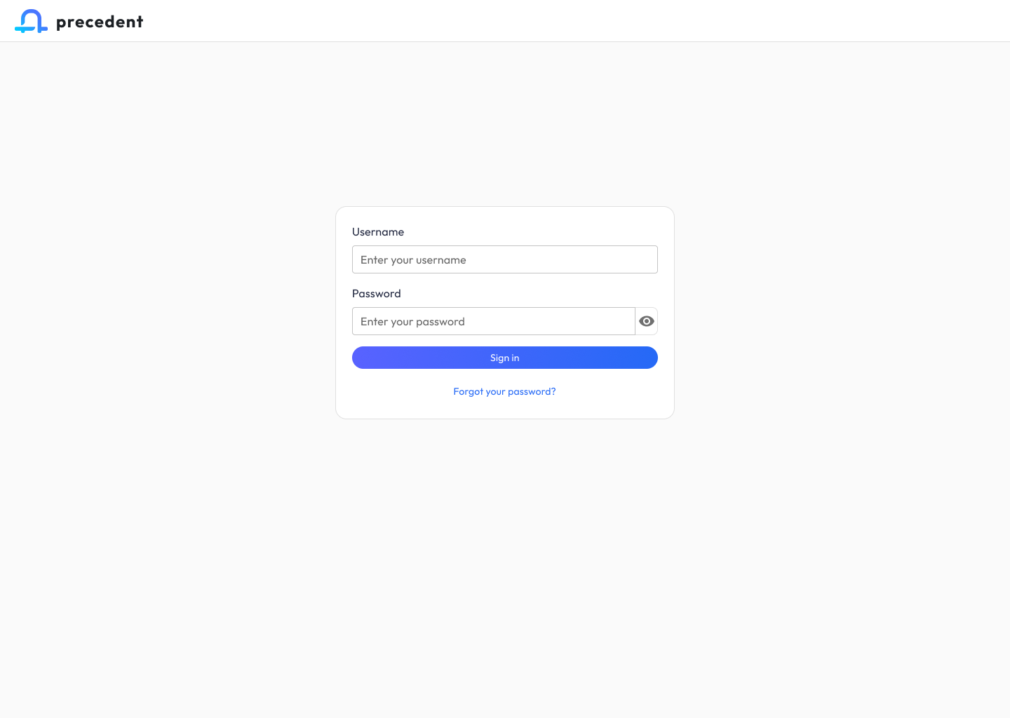Click the Precedent arch logo icon
This screenshot has height=718, width=1010.
tap(31, 21)
